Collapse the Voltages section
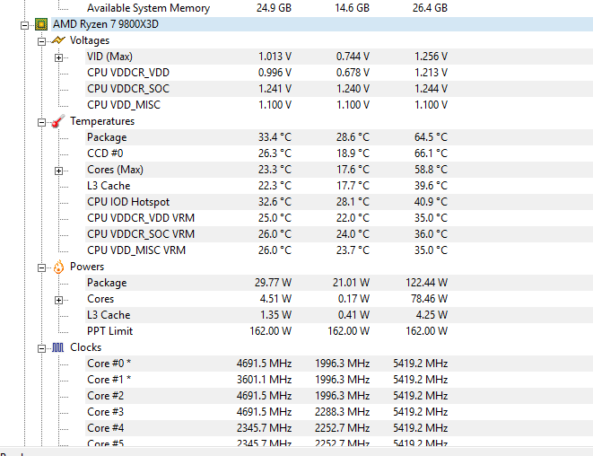593x456 pixels. (x=41, y=41)
